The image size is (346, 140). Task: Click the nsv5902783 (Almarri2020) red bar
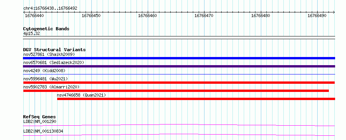point(176,91)
